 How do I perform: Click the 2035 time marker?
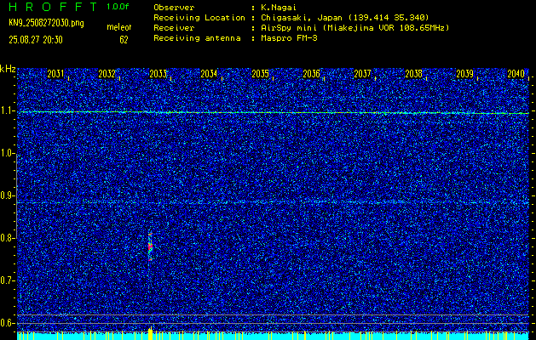click(260, 74)
